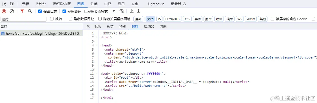
Task: Activate the inspect element picker icon
Action: click(4, 4)
